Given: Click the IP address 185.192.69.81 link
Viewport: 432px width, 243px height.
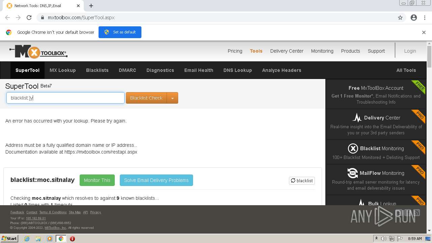Looking at the screenshot, I should point(36,218).
